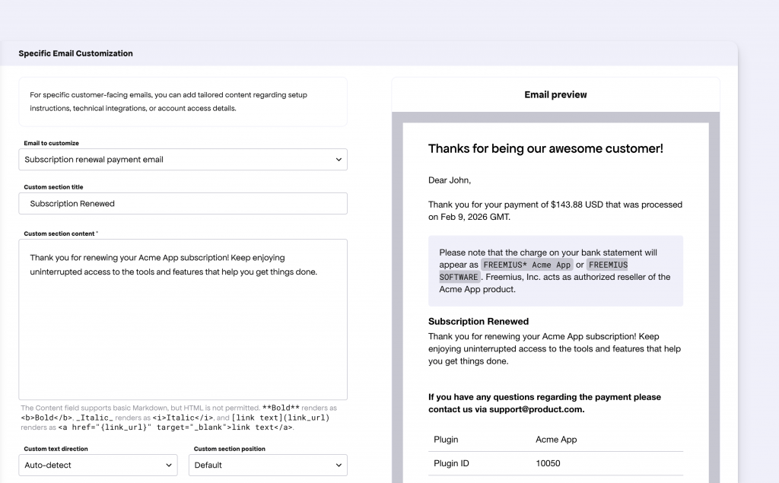Click the 'Custom section content' field label

tap(59, 234)
